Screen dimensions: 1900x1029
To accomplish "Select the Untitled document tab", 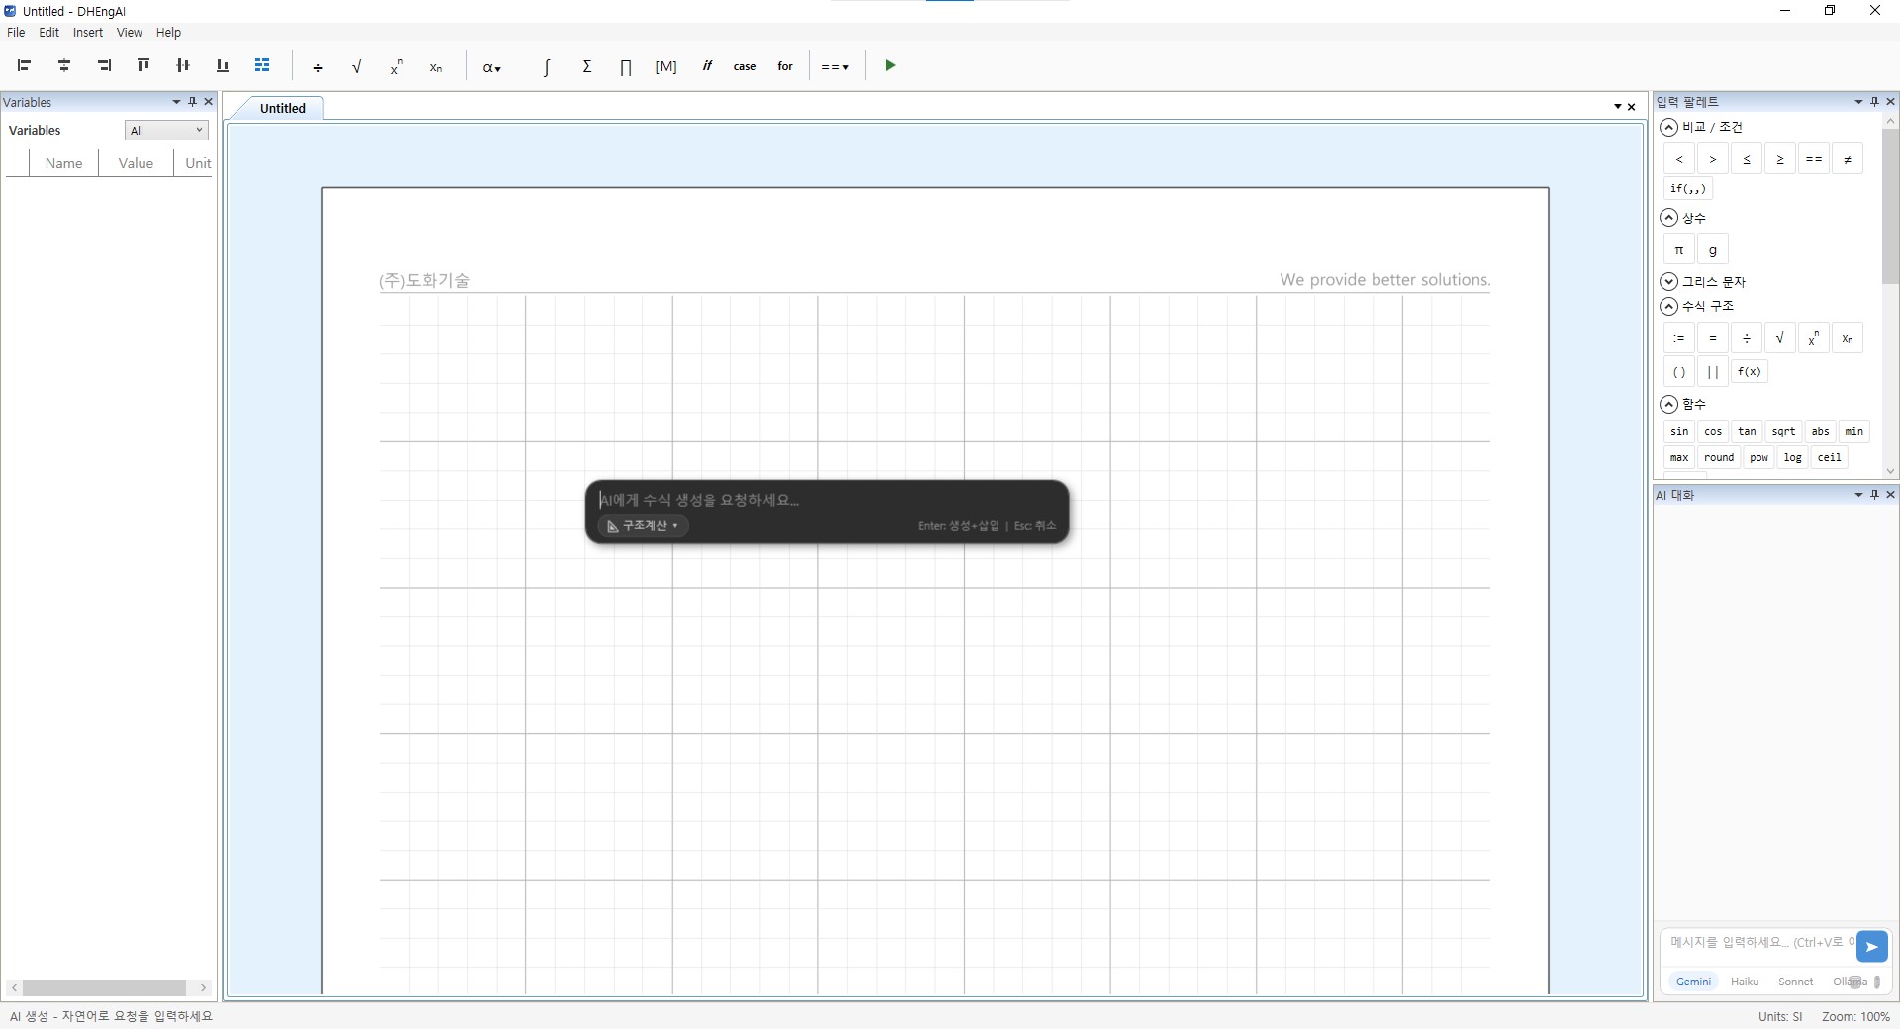I will point(282,109).
